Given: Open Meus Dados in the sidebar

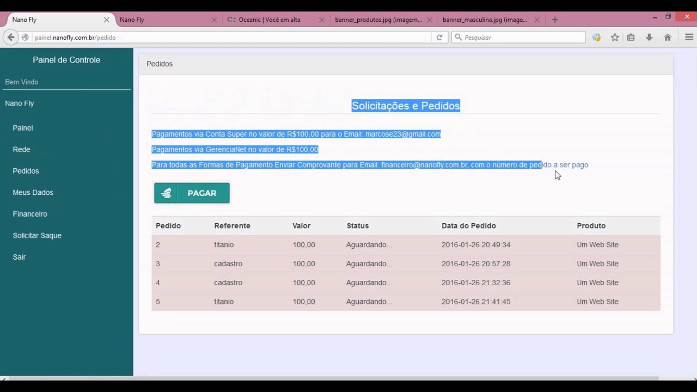Looking at the screenshot, I should (x=33, y=192).
